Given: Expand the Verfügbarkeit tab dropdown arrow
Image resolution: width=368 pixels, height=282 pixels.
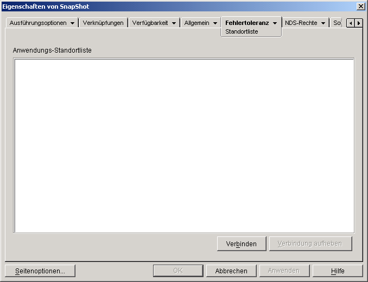Looking at the screenshot, I should [x=174, y=23].
